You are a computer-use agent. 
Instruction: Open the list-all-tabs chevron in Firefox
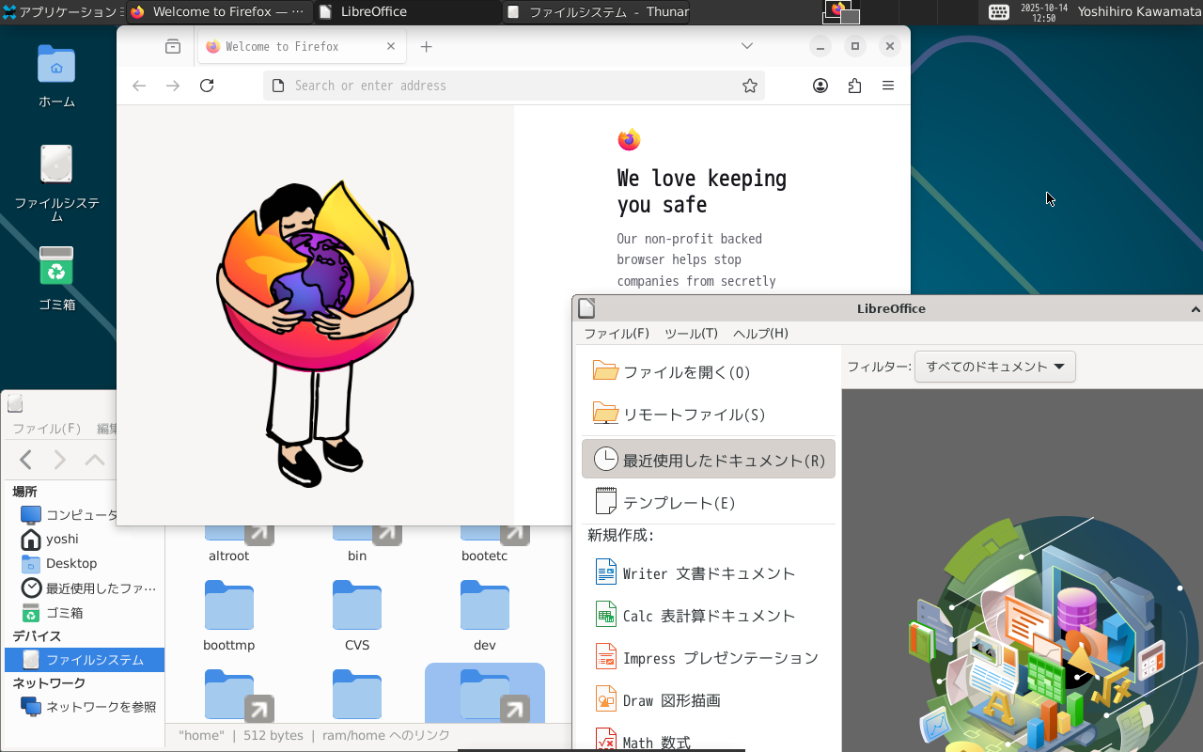(x=746, y=45)
